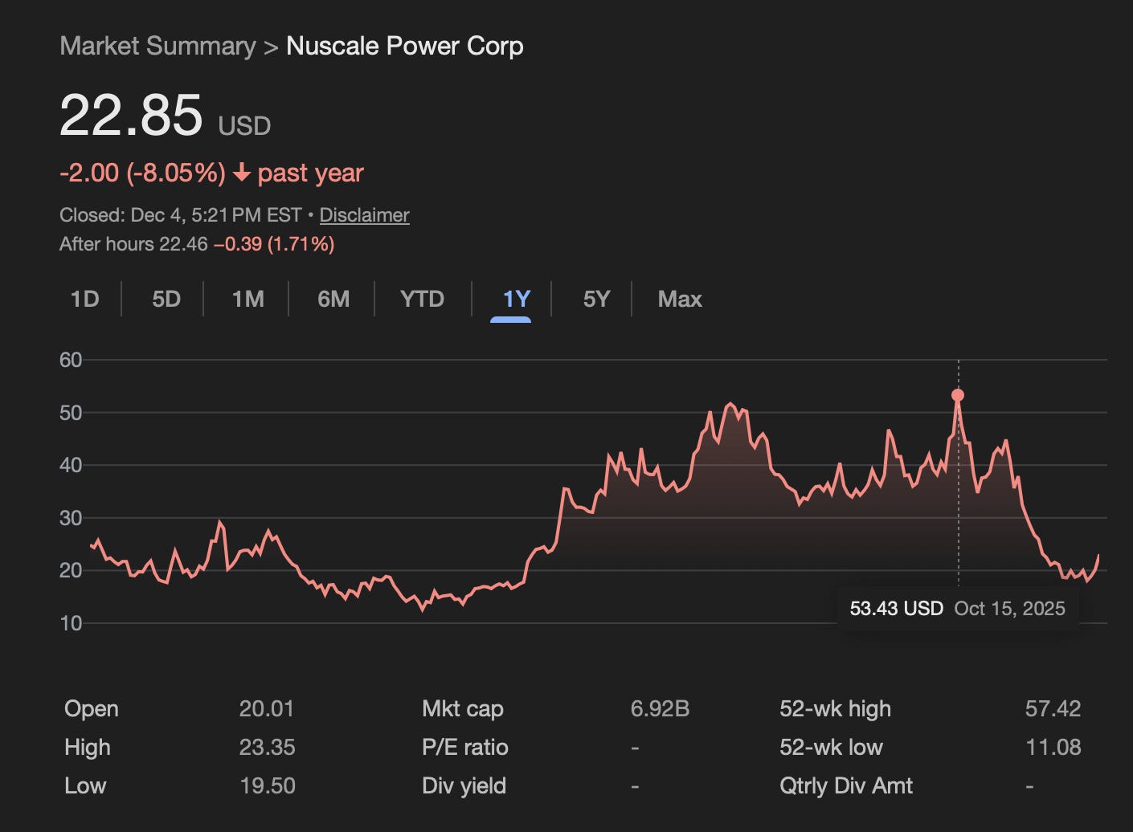1133x832 pixels.
Task: Click the 52-wk low value 11.08
Action: pyautogui.click(x=1053, y=748)
